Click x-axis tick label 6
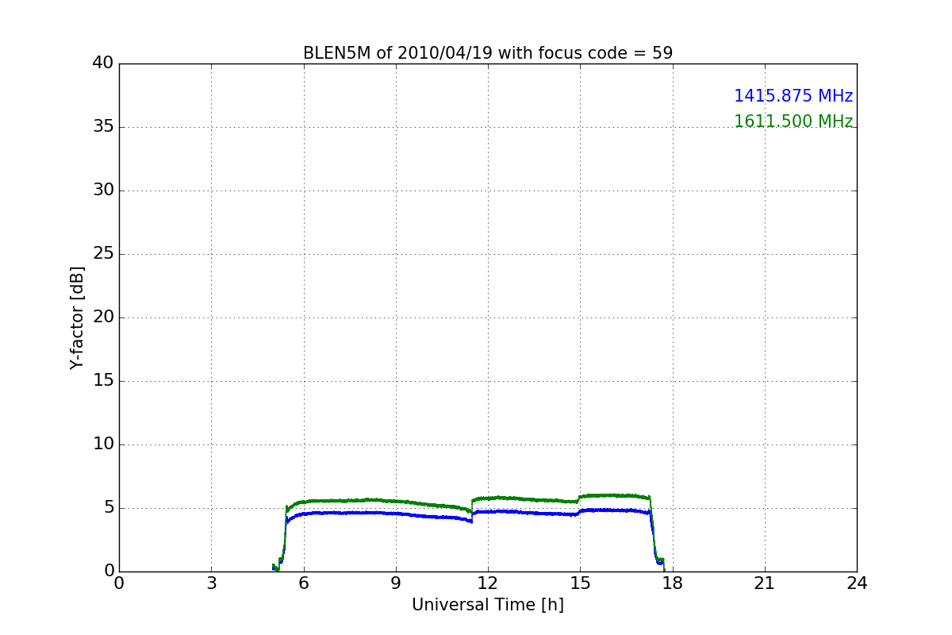Viewport: 952px width, 635px height. [304, 583]
